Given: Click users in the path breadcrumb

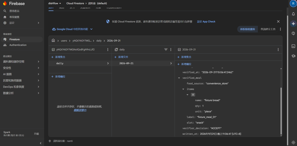Looking at the screenshot, I should 64,41.
